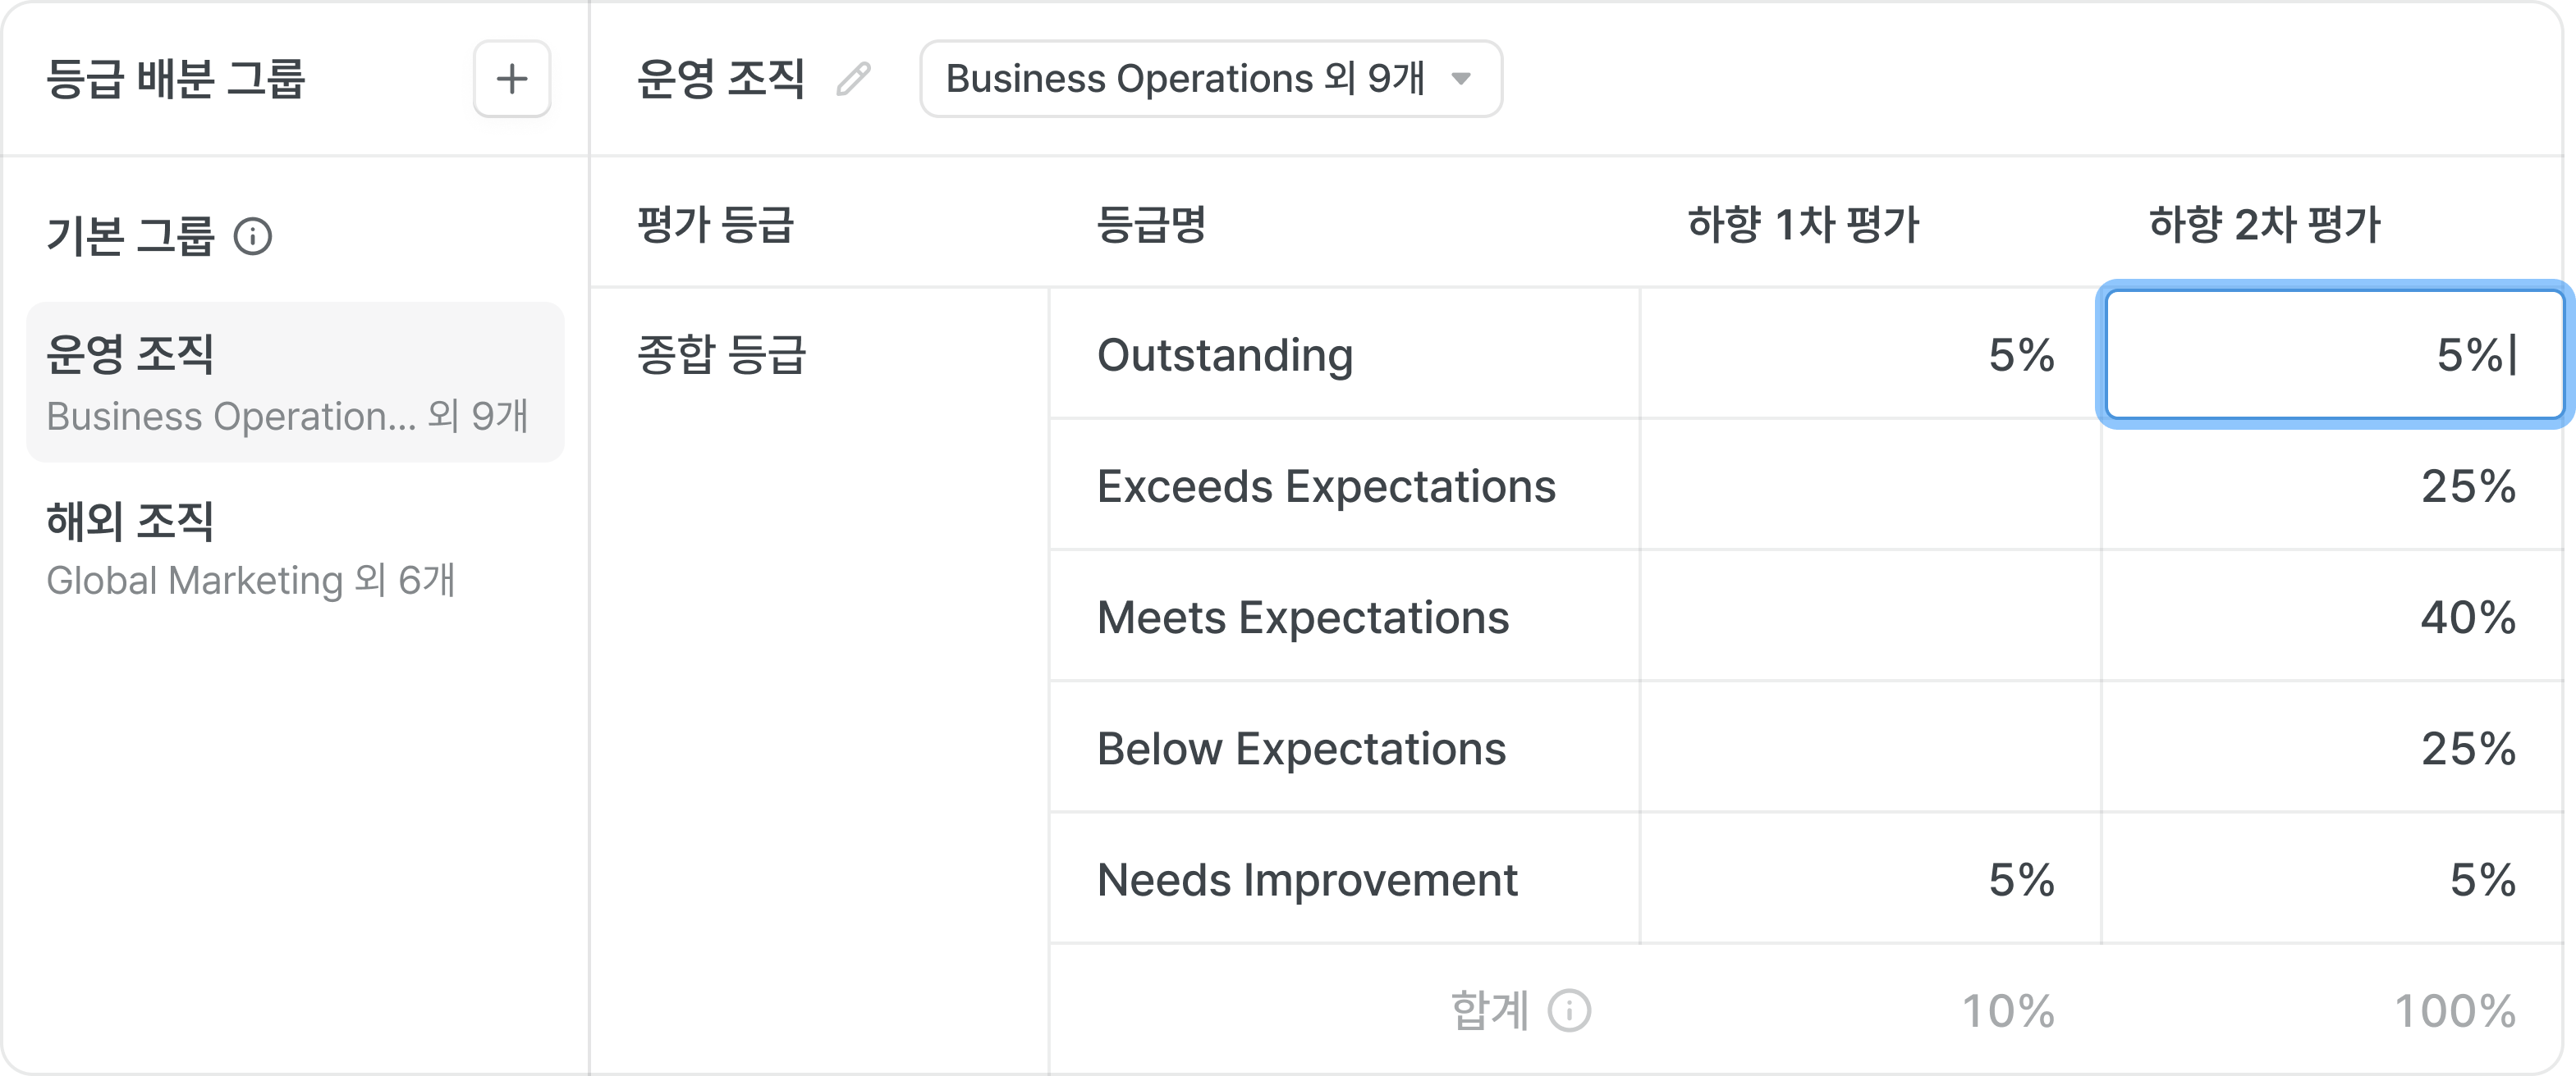The height and width of the screenshot is (1076, 2576).
Task: Click the 하향 1차 평가 column header
Action: (x=1803, y=225)
